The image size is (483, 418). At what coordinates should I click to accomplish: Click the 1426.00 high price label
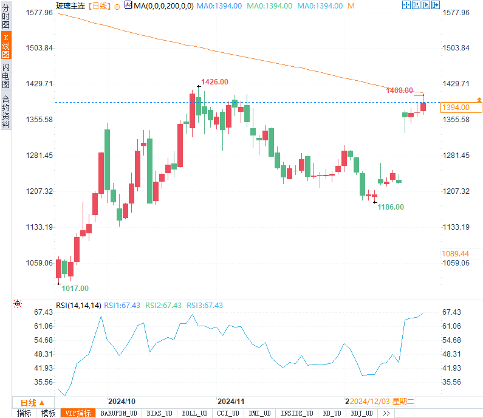click(214, 82)
